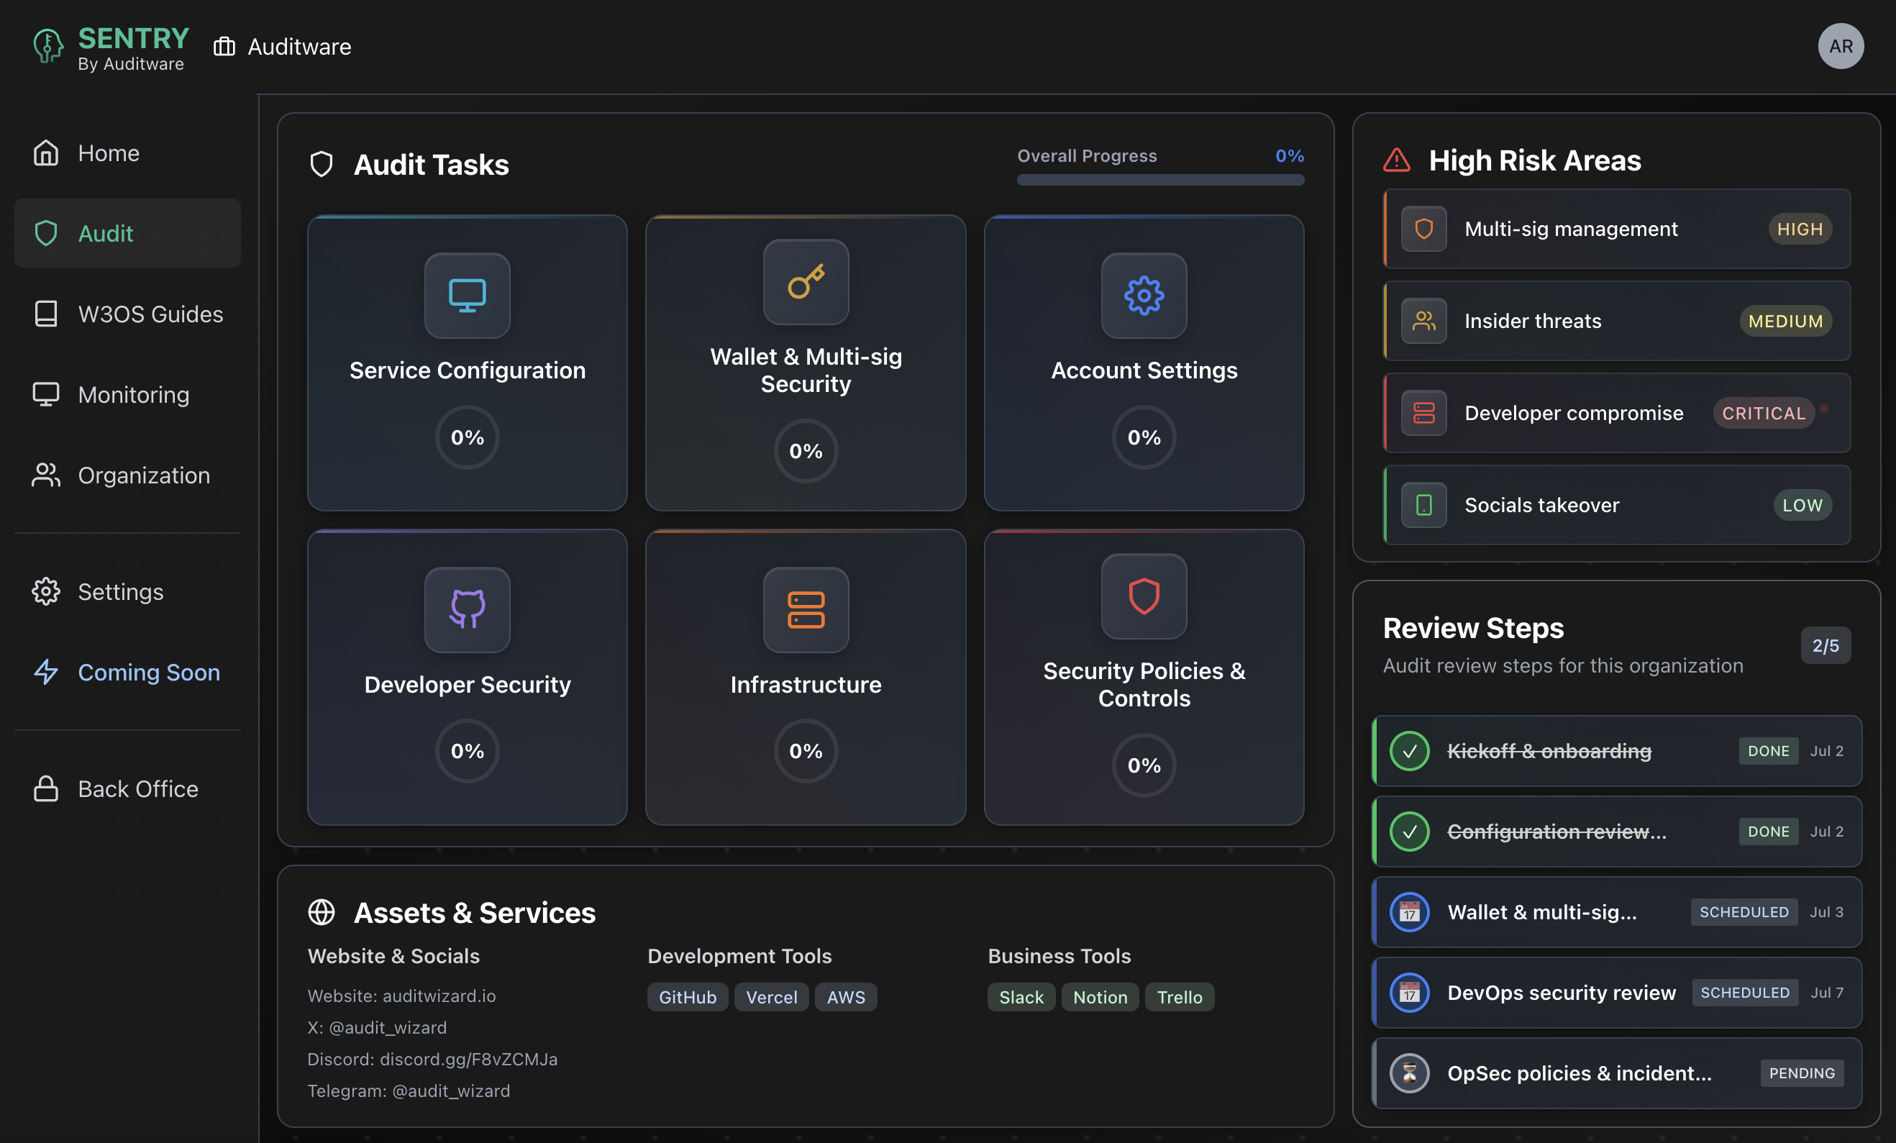Click the Vercel development tool tag
The height and width of the screenshot is (1143, 1896).
pos(771,997)
